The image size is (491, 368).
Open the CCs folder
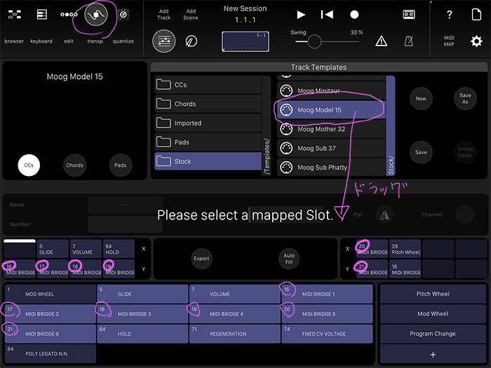(208, 85)
